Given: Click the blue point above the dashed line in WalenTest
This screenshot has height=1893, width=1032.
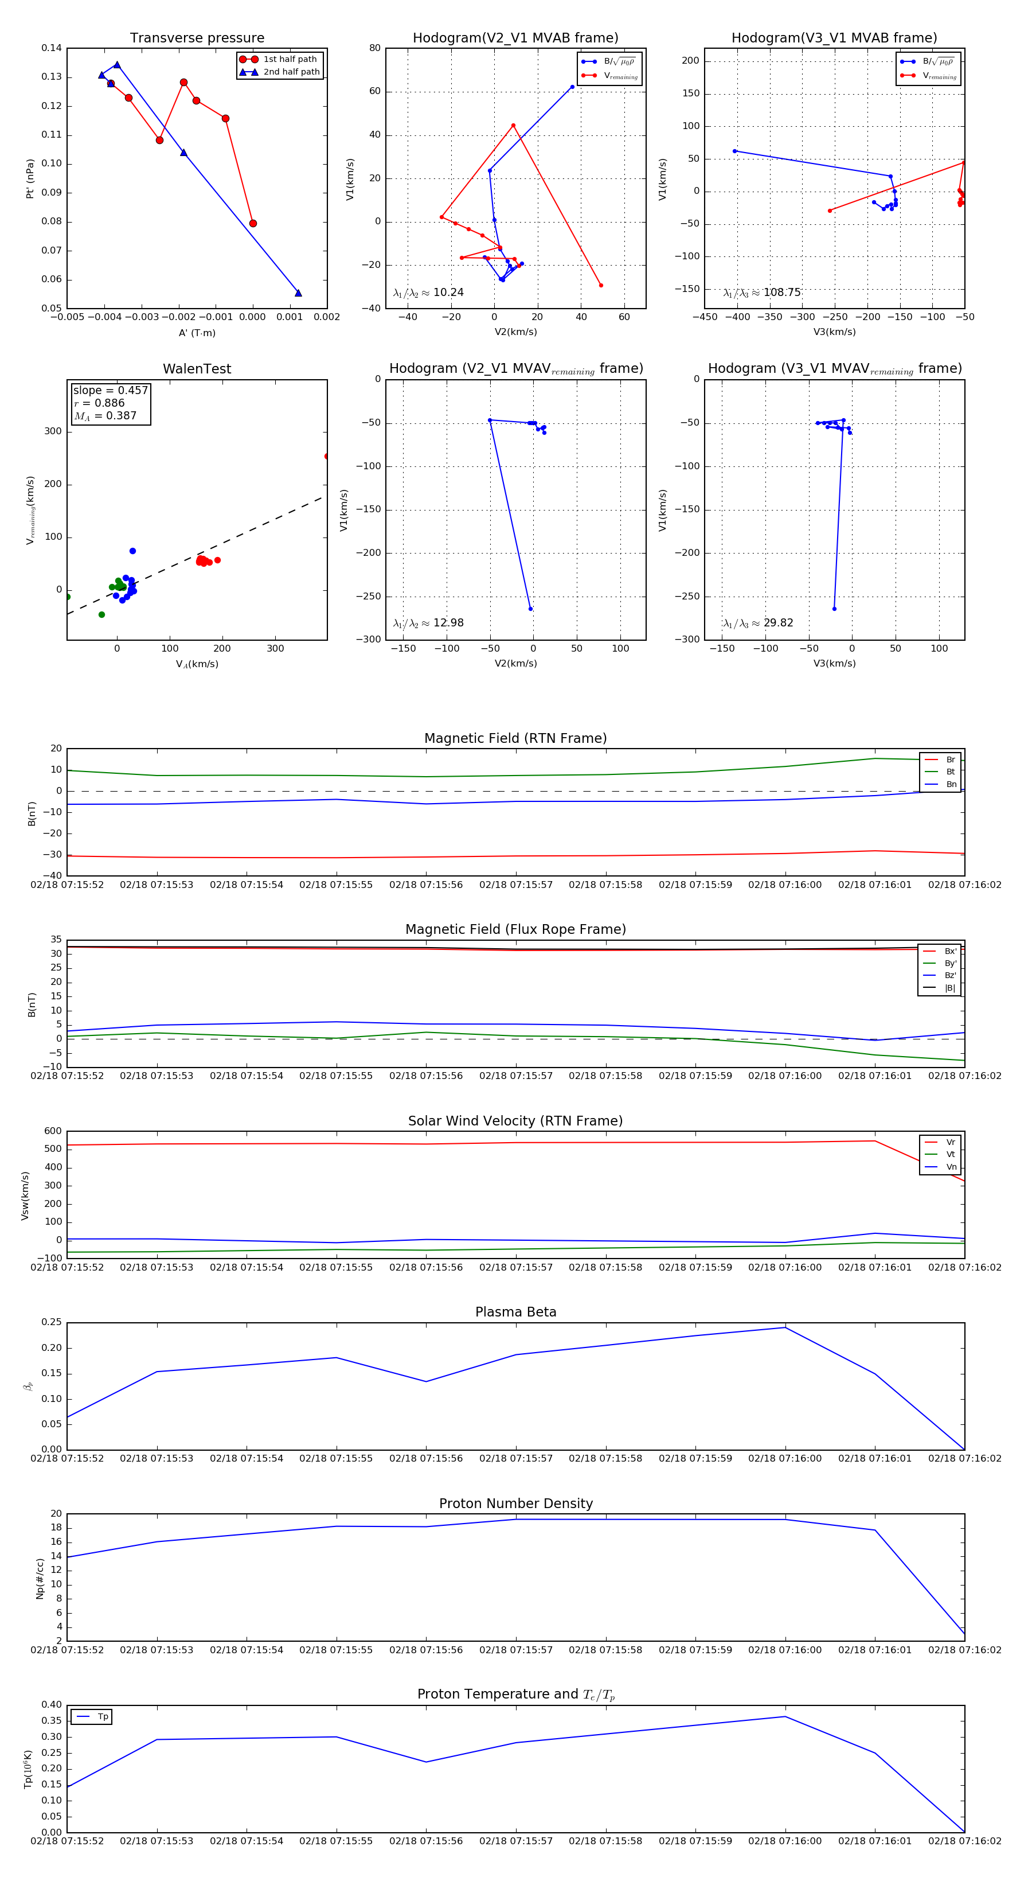Looking at the screenshot, I should click(133, 551).
